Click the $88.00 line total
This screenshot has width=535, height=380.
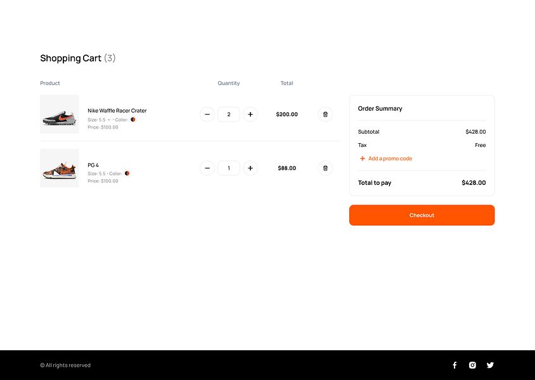(287, 168)
